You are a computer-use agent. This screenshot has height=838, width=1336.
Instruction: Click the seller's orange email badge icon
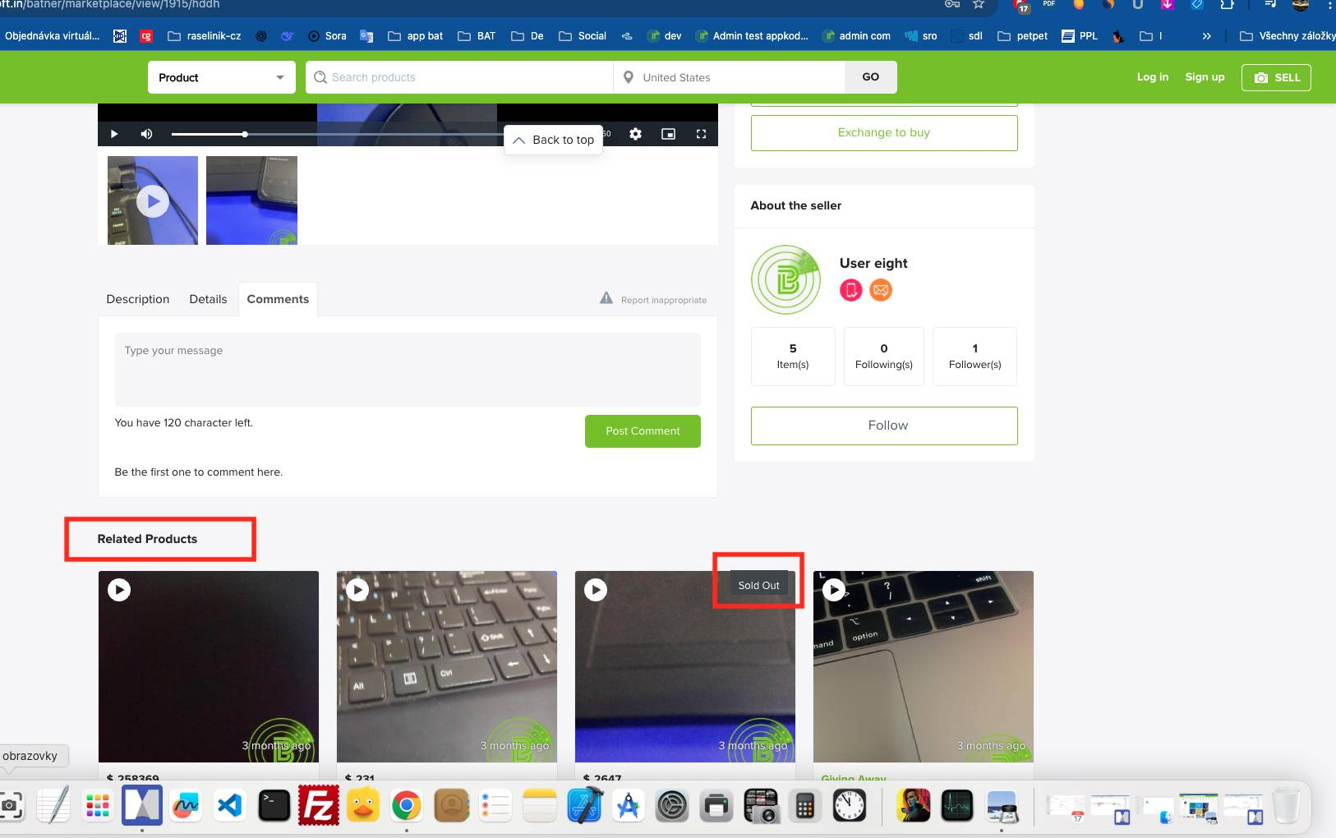coord(881,290)
